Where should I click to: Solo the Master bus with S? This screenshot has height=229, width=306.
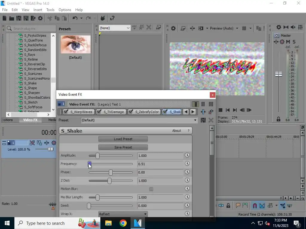click(x=294, y=42)
